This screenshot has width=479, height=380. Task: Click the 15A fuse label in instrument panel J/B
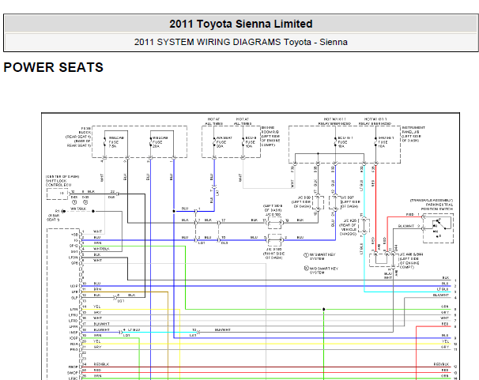point(387,142)
